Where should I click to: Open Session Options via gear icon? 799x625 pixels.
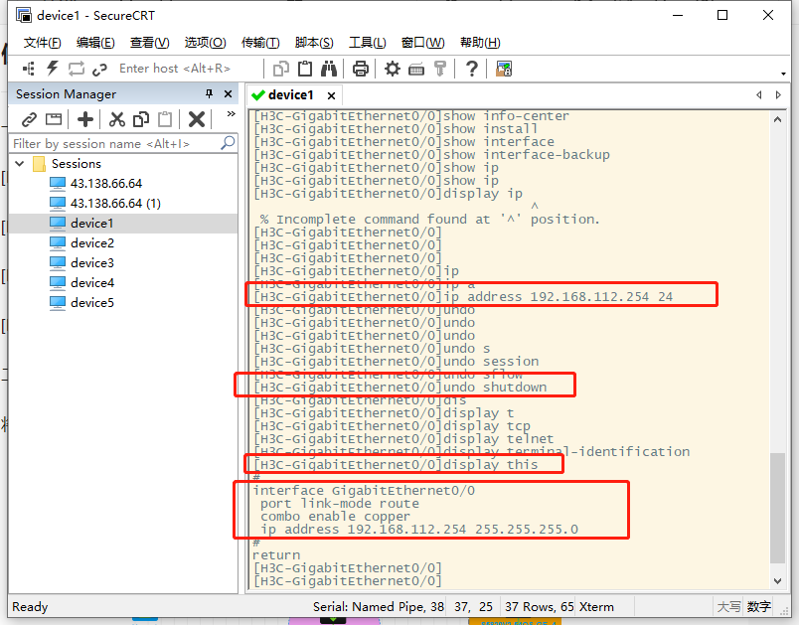pyautogui.click(x=393, y=70)
